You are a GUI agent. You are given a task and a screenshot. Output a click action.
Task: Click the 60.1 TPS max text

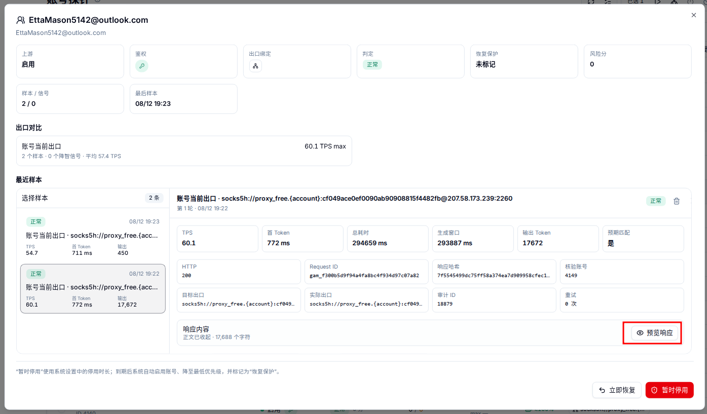click(x=325, y=146)
